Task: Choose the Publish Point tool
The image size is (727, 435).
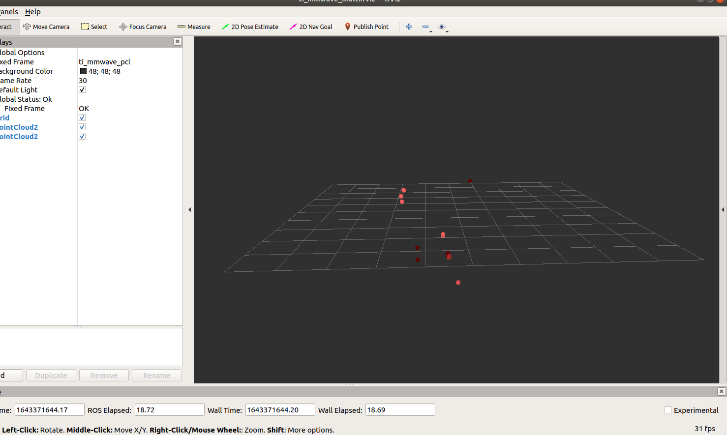Action: coord(367,27)
